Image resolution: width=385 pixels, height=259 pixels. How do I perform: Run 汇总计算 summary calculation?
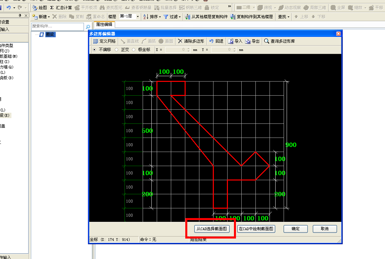click(61, 8)
